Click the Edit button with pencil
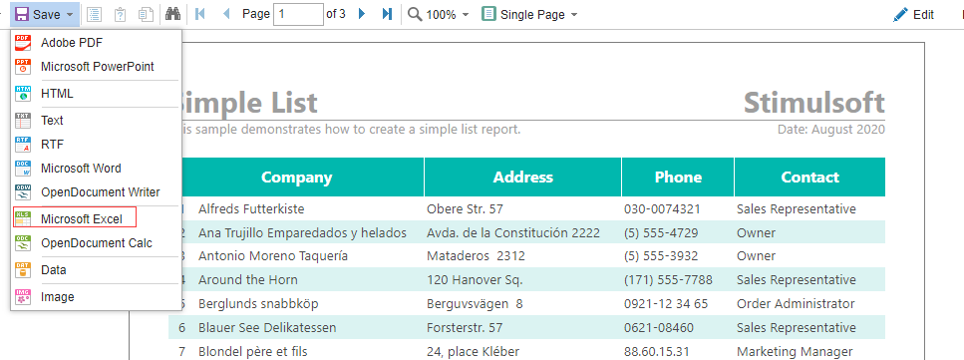 tap(913, 15)
